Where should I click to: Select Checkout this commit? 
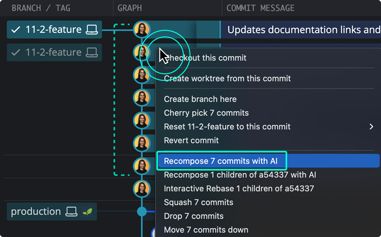(205, 58)
